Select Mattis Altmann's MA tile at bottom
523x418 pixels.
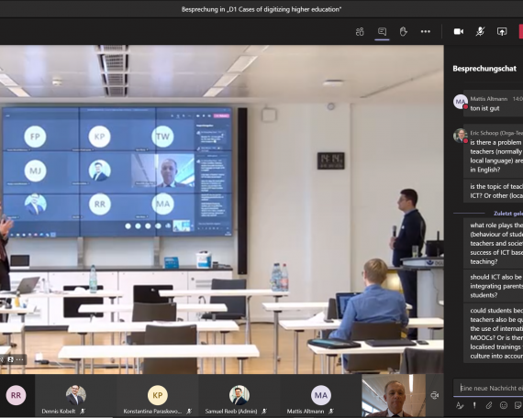pos(320,396)
